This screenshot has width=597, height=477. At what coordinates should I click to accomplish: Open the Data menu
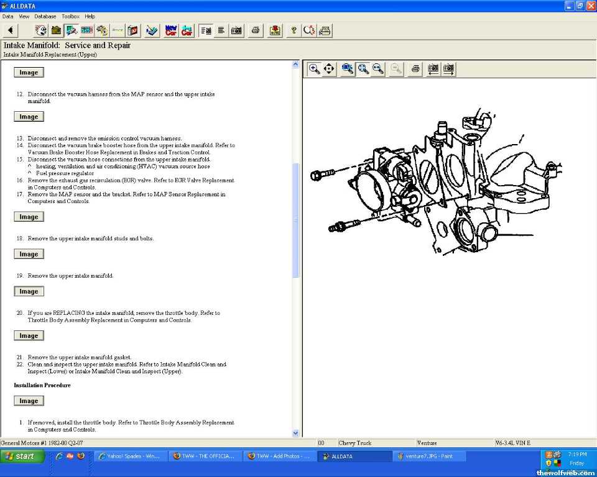pos(7,16)
